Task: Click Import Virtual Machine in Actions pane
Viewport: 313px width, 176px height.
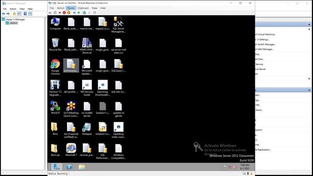Action: point(266,34)
